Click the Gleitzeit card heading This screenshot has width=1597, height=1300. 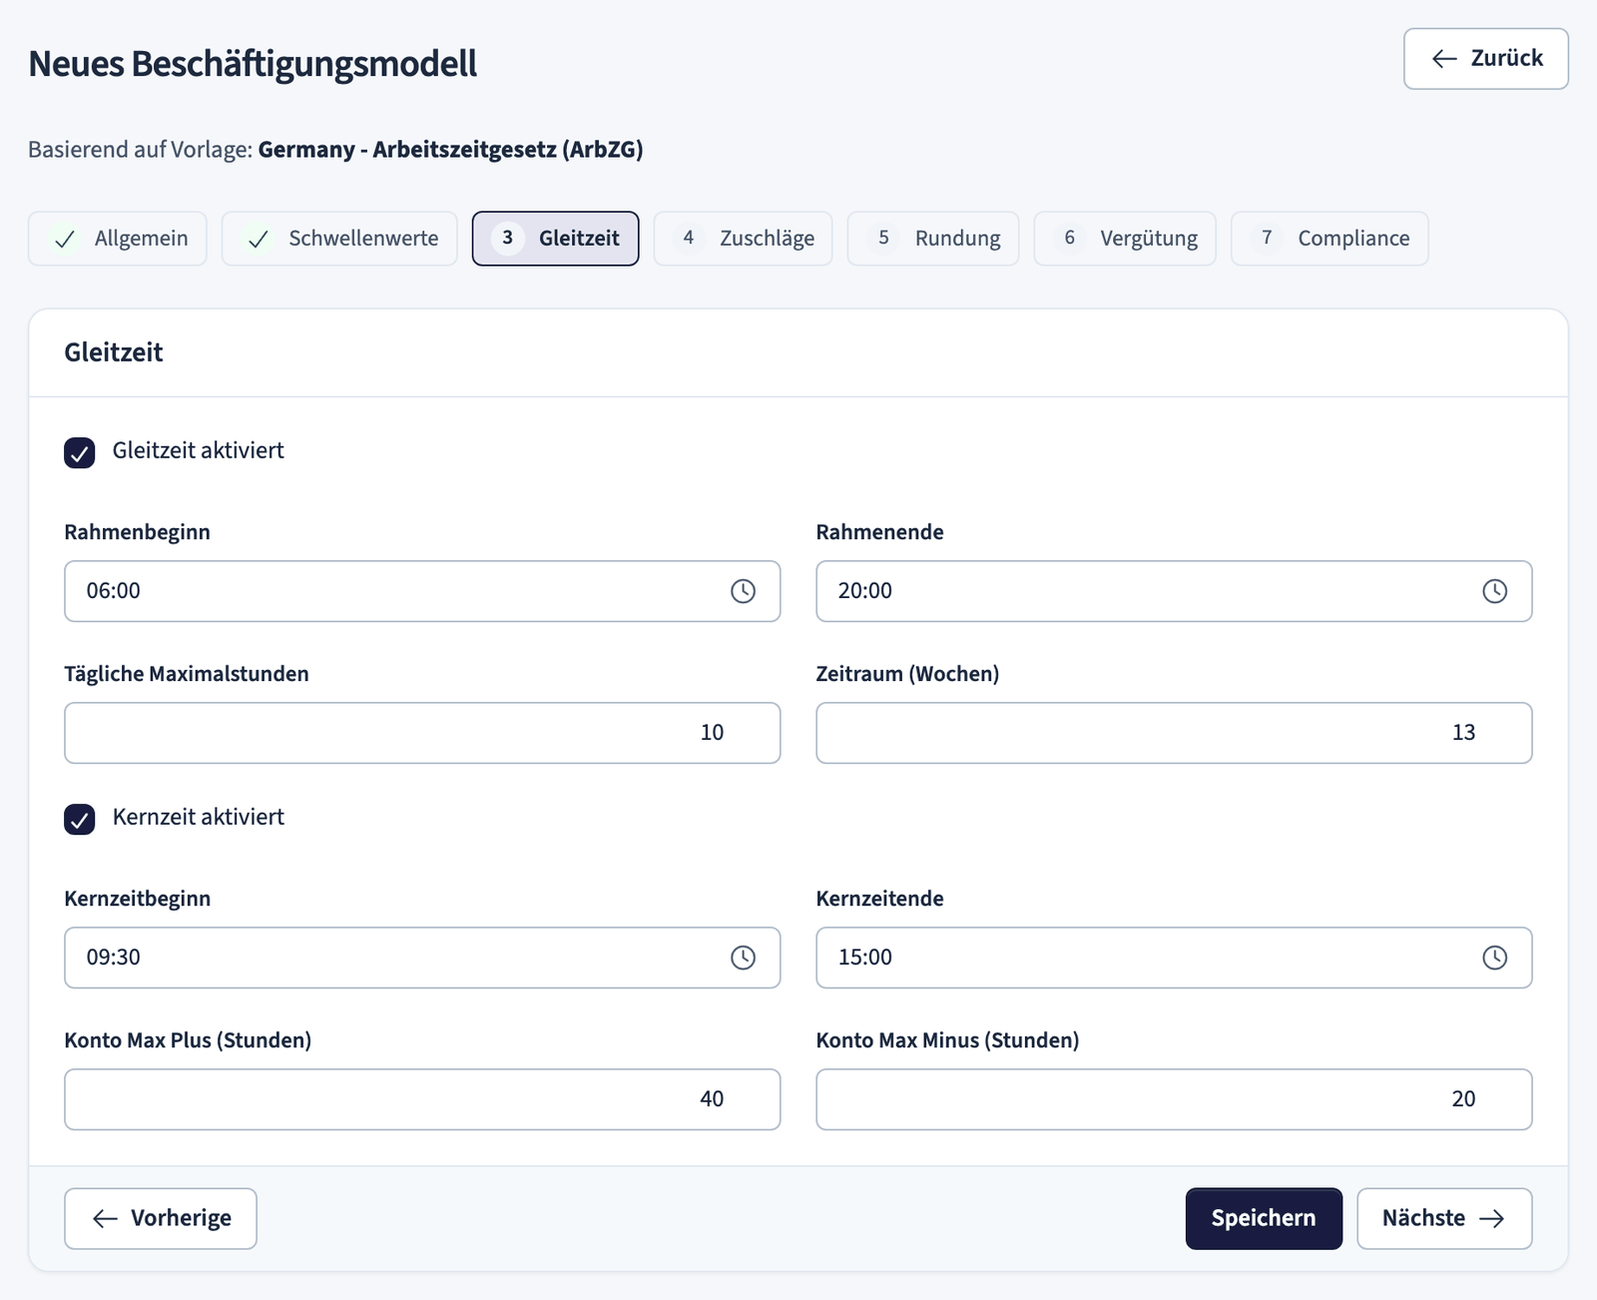coord(114,352)
